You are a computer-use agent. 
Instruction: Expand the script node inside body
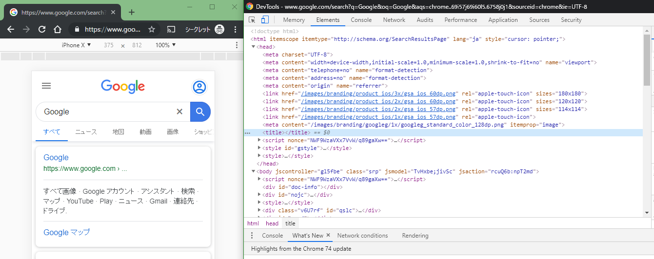pyautogui.click(x=259, y=179)
